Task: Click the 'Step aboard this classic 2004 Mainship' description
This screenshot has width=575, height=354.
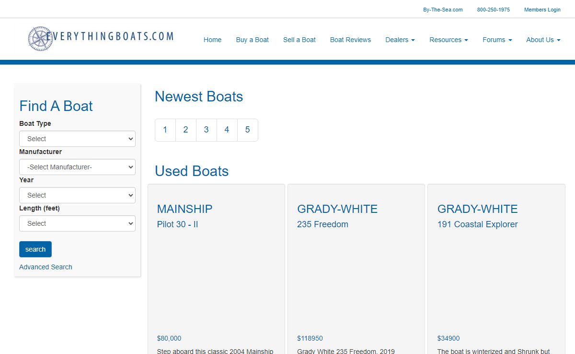Action: [215, 351]
